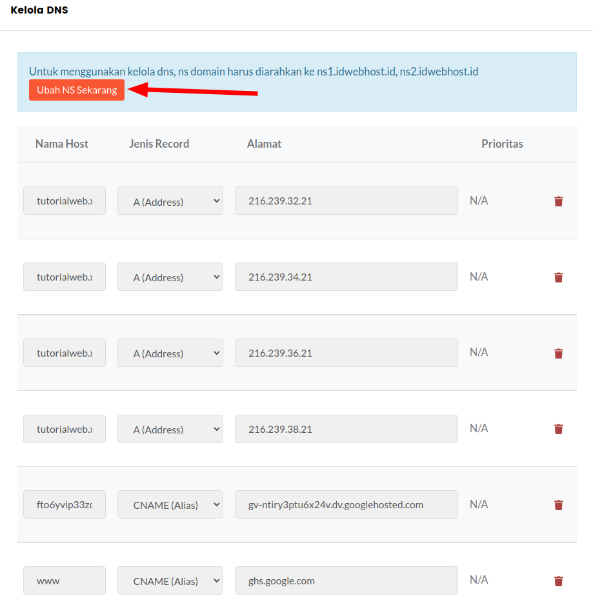Edit ghs.google.com address field
The width and height of the screenshot is (593, 614).
point(347,580)
